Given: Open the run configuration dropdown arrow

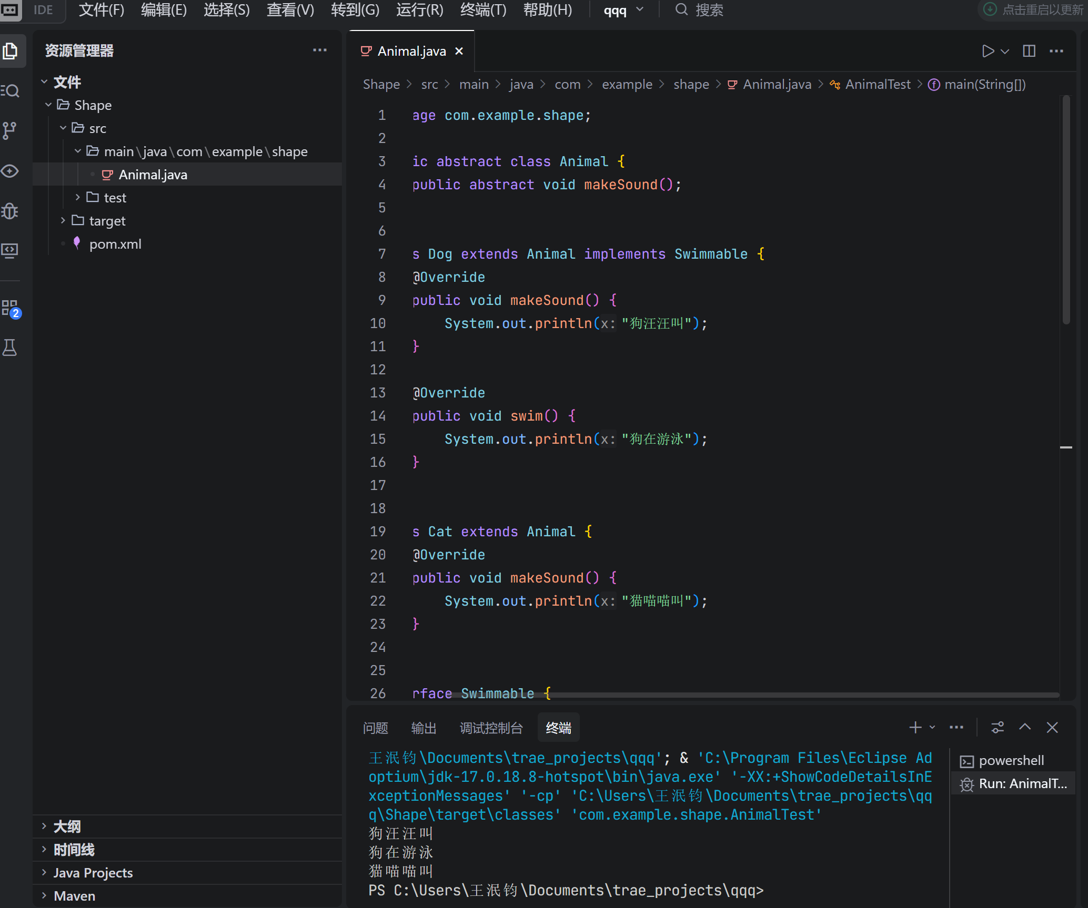Looking at the screenshot, I should (1005, 52).
